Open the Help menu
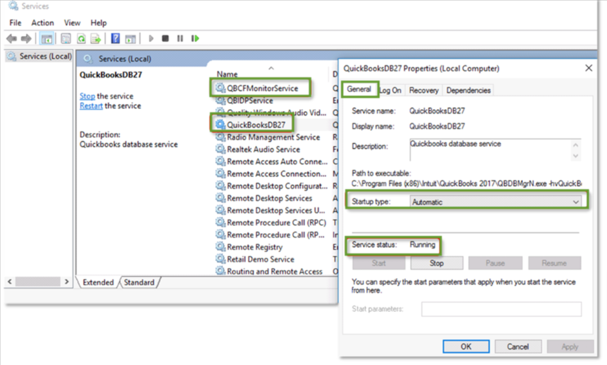Image resolution: width=607 pixels, height=365 pixels. click(x=98, y=23)
